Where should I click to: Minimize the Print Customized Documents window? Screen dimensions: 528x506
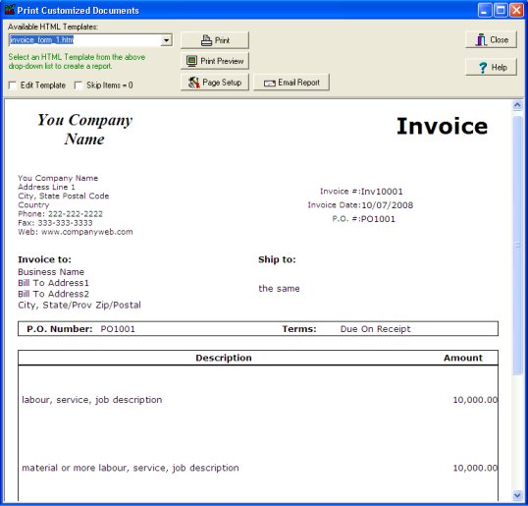tap(484, 10)
